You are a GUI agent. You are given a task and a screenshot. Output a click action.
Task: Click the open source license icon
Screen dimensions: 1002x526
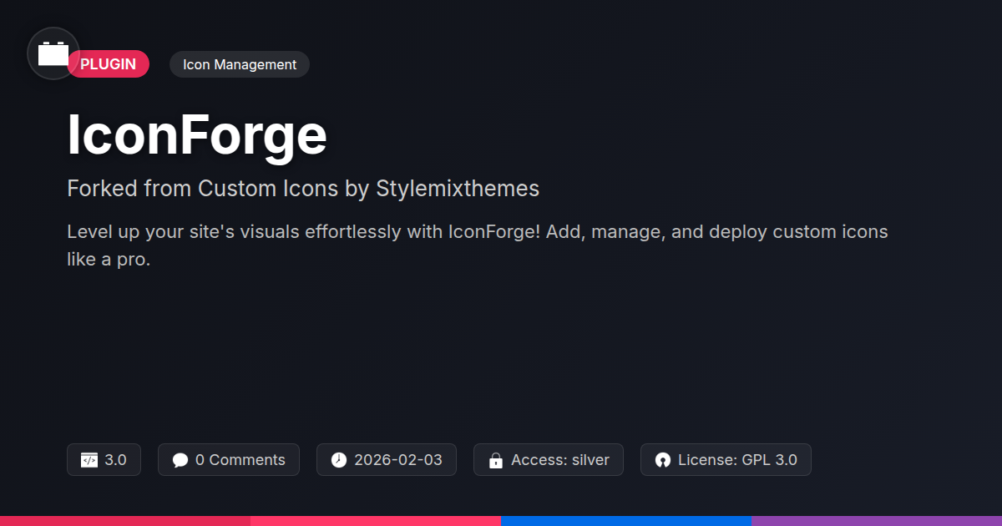[663, 460]
